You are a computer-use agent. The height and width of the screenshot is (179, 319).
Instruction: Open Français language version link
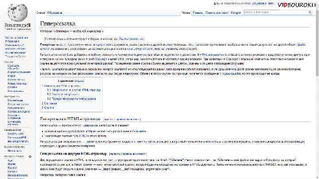(12, 171)
